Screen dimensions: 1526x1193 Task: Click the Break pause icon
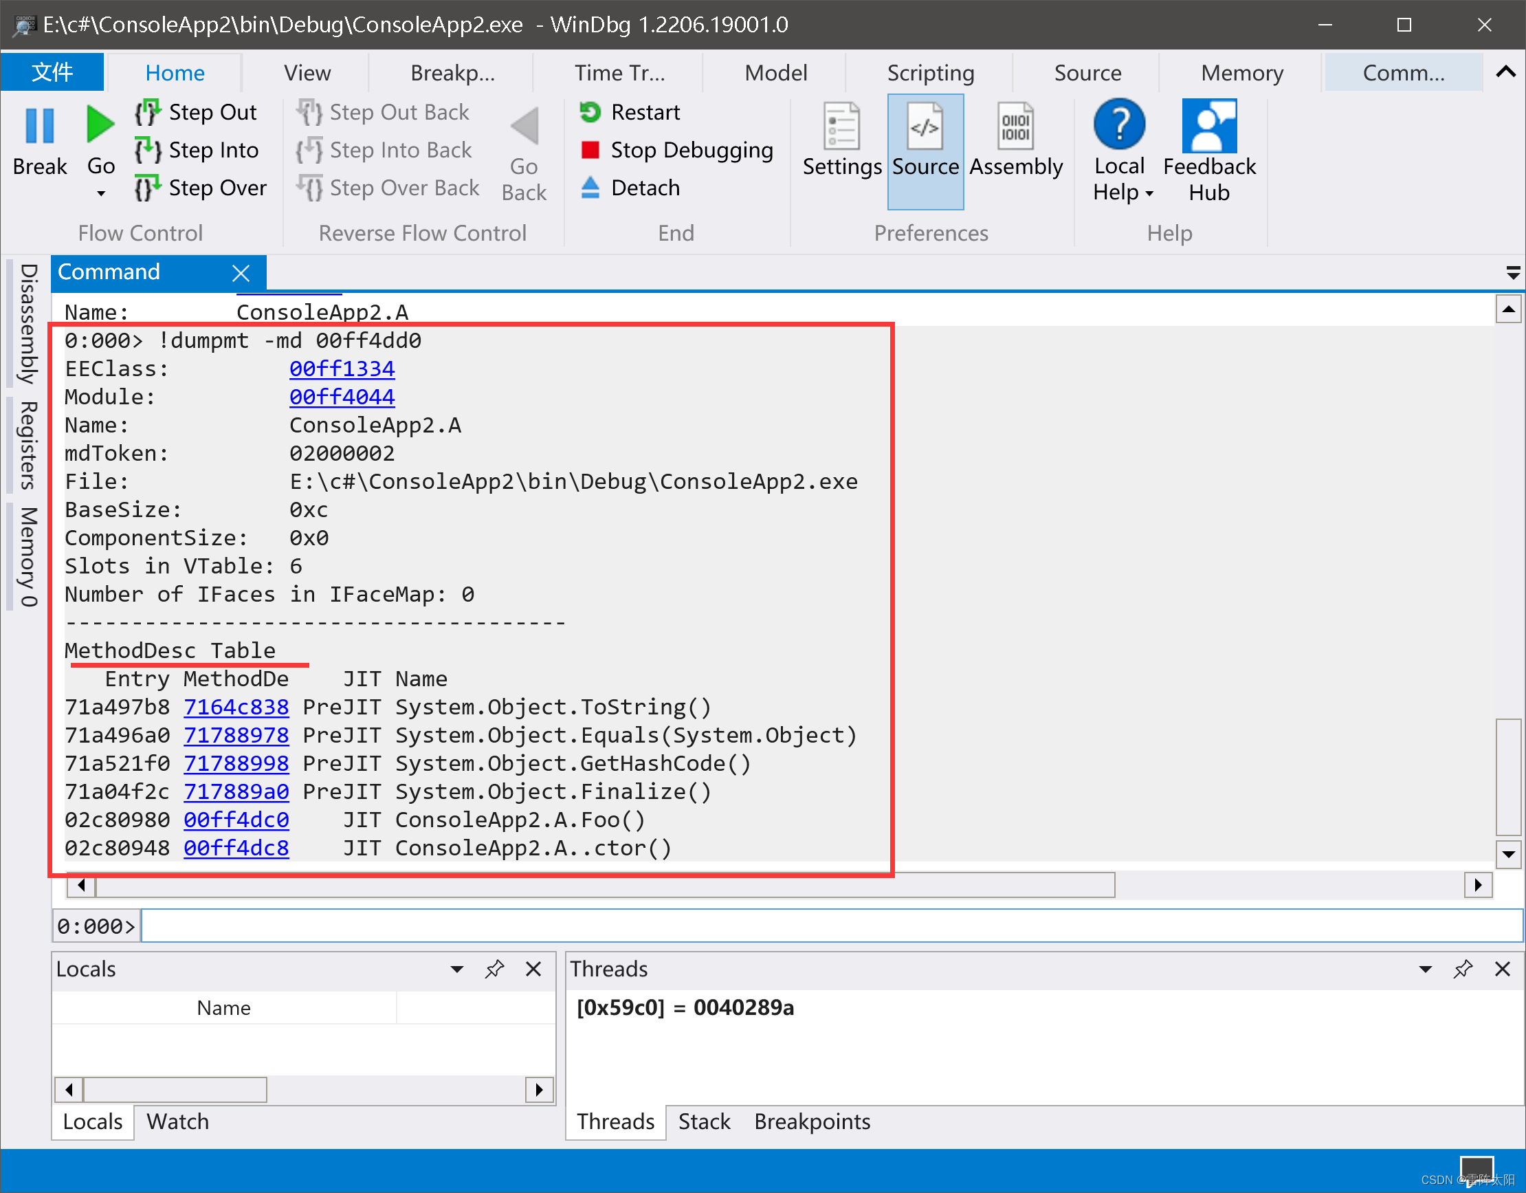coord(39,127)
